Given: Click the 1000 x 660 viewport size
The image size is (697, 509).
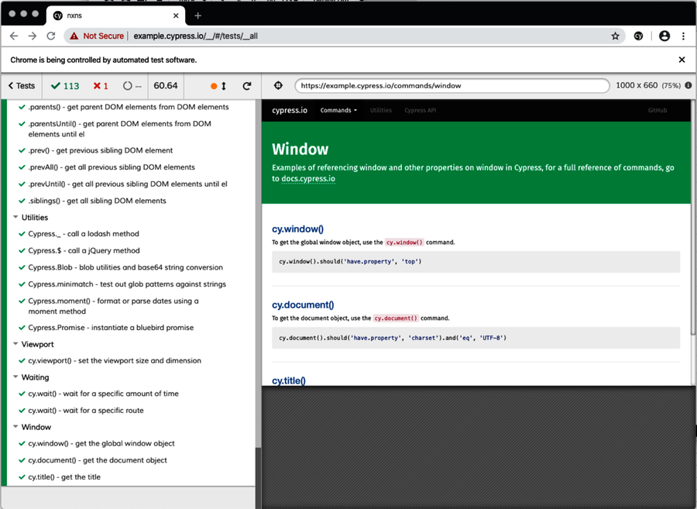Looking at the screenshot, I should click(x=637, y=85).
